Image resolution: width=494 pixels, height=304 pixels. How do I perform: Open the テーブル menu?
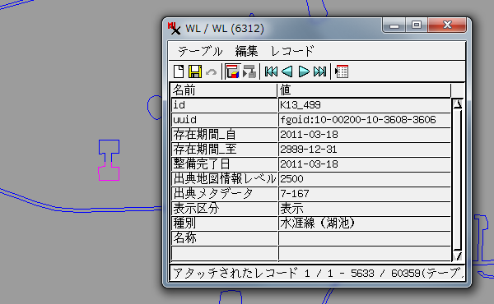coord(200,51)
